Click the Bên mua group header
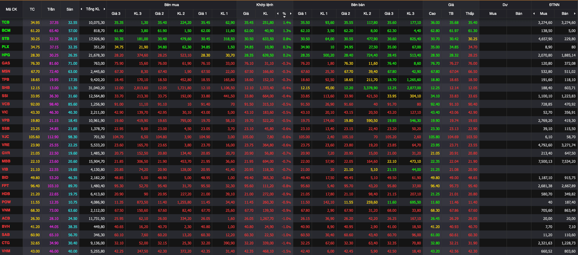The height and width of the screenshot is (255, 578). click(172, 5)
